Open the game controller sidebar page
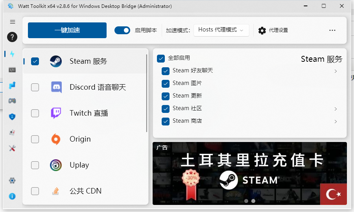 tap(12, 101)
